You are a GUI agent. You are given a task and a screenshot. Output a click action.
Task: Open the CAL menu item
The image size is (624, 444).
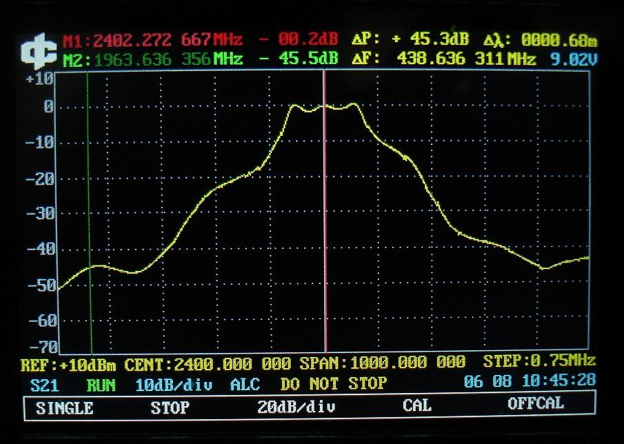[416, 405]
